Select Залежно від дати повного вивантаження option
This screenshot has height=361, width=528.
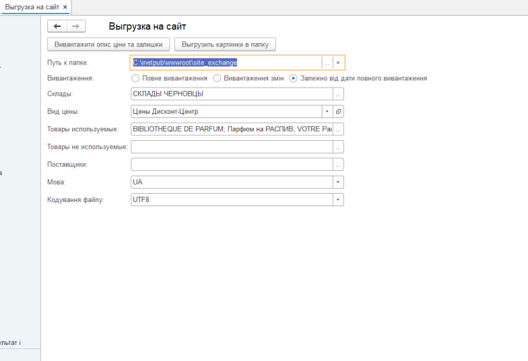(x=294, y=78)
